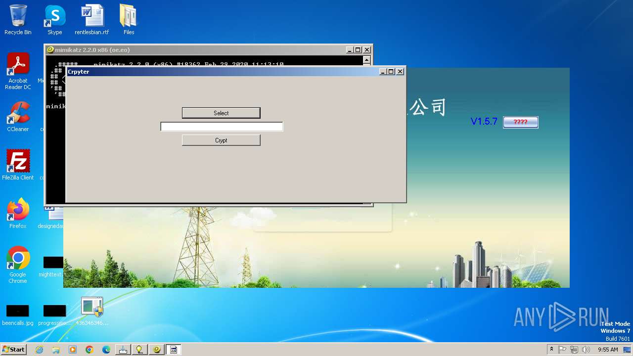Close the Crpyter window
This screenshot has height=356, width=633.
400,72
